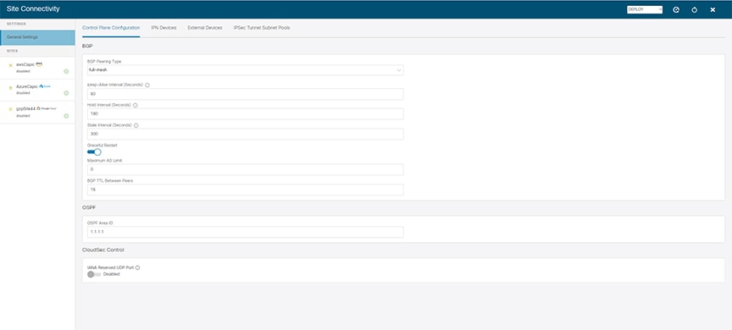Click awsCapic green status circle icon
732x330 pixels.
(66, 71)
